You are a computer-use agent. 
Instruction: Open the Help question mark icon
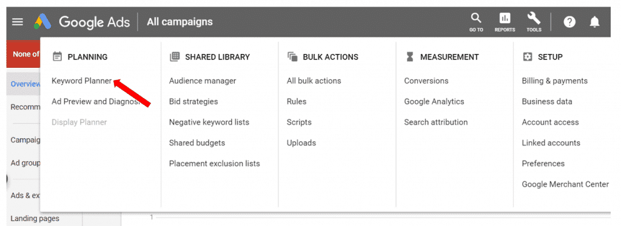pyautogui.click(x=569, y=22)
